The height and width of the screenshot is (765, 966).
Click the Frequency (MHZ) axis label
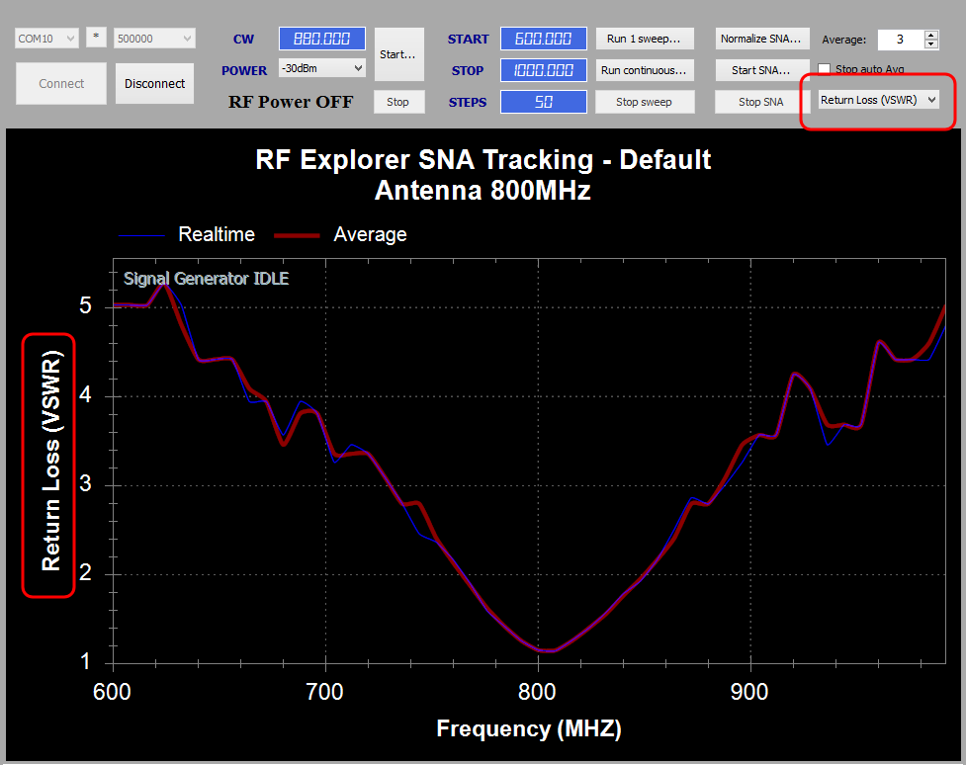[x=529, y=728]
